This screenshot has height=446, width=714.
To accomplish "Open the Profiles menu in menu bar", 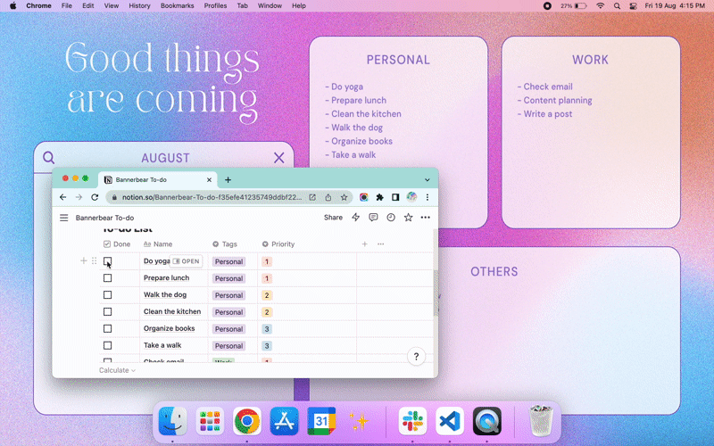I will coord(215,6).
